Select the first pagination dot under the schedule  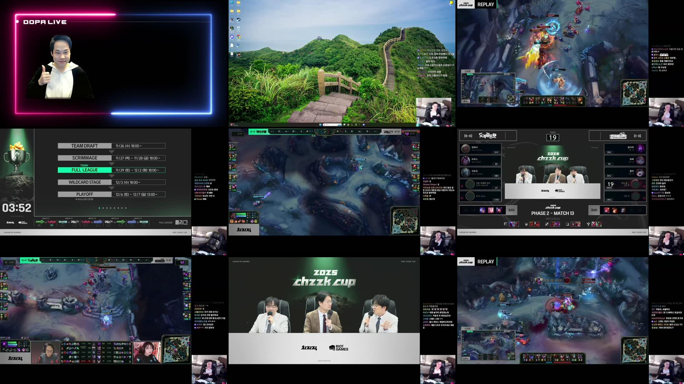coord(99,208)
